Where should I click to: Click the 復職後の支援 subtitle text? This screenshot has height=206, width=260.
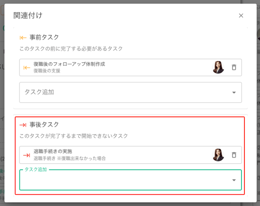47,71
